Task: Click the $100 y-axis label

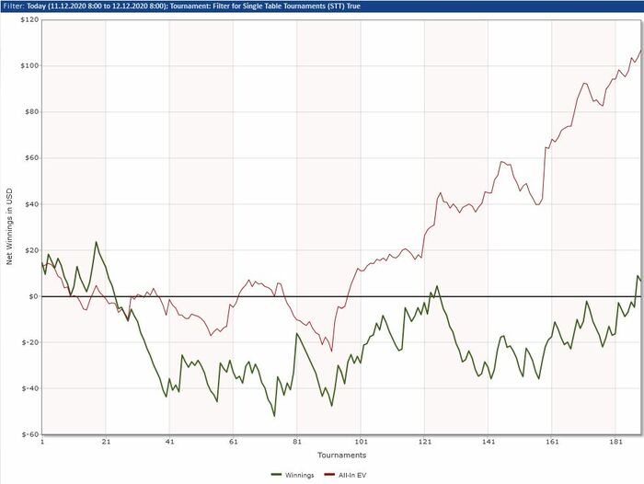Action: 29,65
